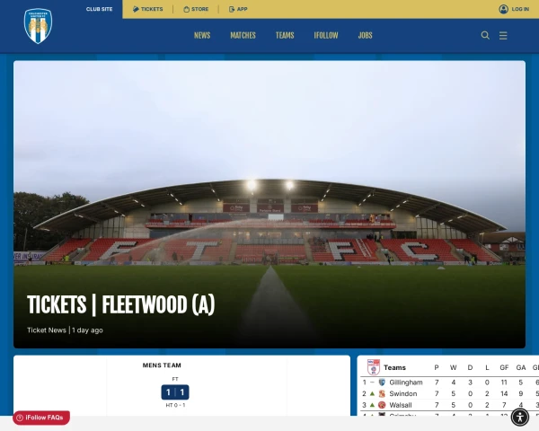Select the Club Site tab

(99, 9)
